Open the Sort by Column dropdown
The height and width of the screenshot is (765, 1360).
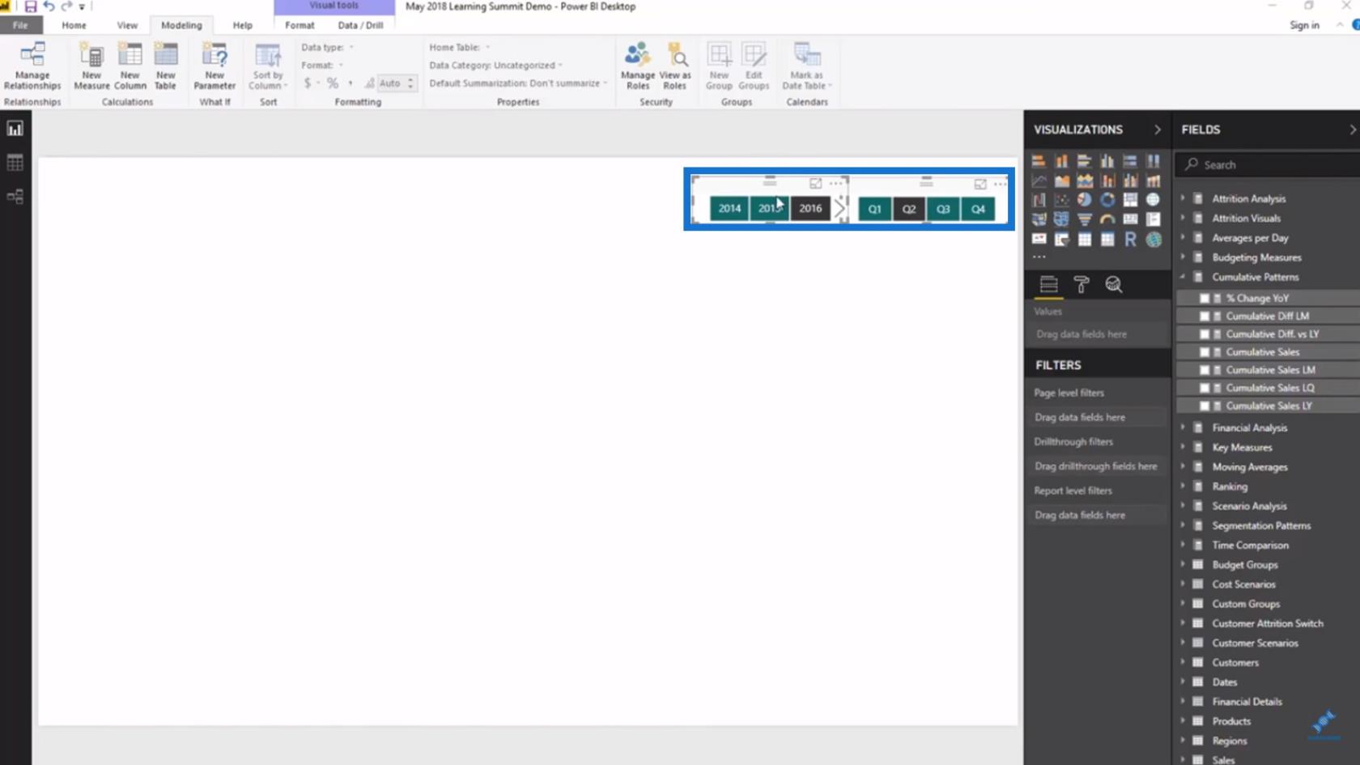[268, 66]
